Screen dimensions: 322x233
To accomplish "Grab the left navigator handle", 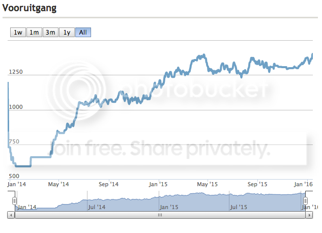I will point(14,201).
